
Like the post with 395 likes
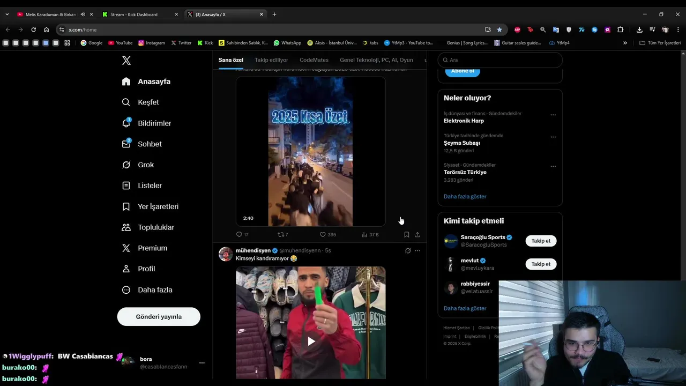click(327, 235)
